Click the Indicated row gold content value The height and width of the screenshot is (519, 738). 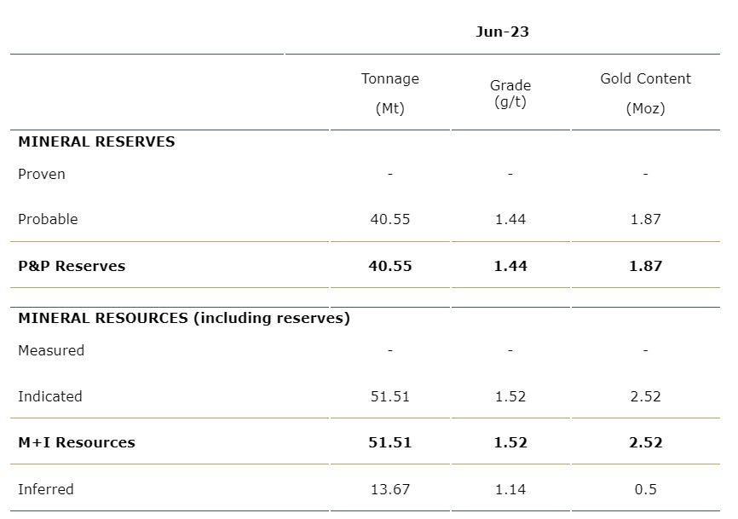pyautogui.click(x=645, y=396)
